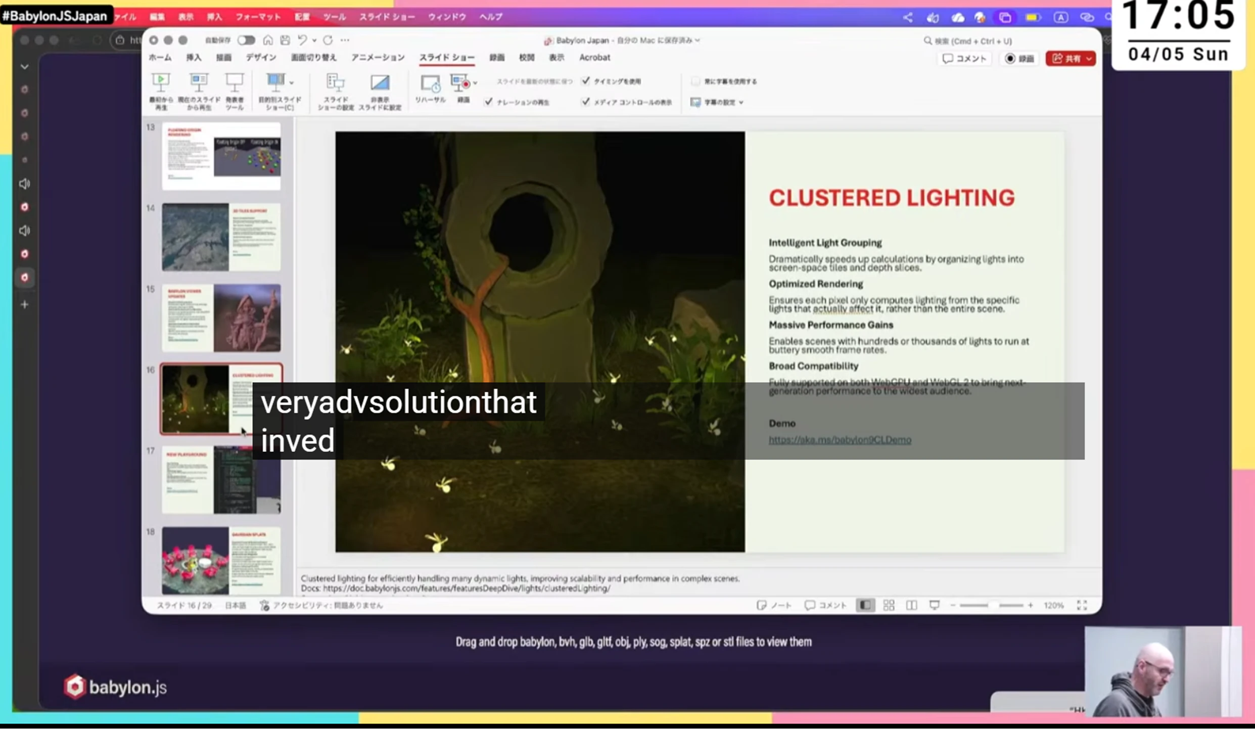Viewport: 1255px width, 731px height.
Task: Start Rehearse Timings tool
Action: coord(430,84)
